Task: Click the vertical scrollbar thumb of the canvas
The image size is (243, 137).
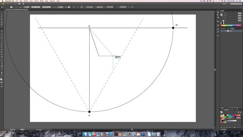Action: [x=215, y=70]
